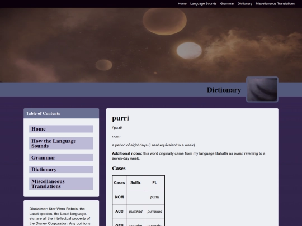Click the Cases section heading
The height and width of the screenshot is (226, 302).
119,169
